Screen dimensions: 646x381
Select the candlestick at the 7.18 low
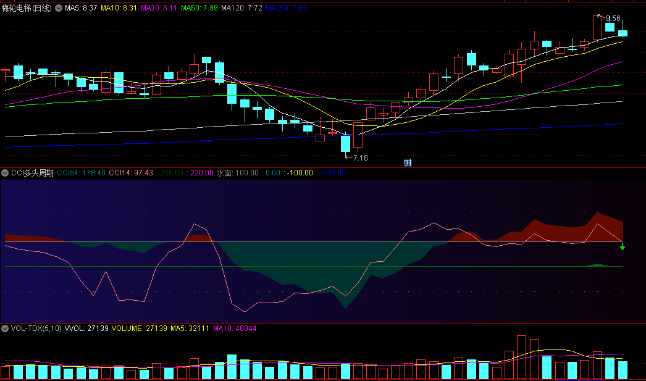click(x=345, y=144)
